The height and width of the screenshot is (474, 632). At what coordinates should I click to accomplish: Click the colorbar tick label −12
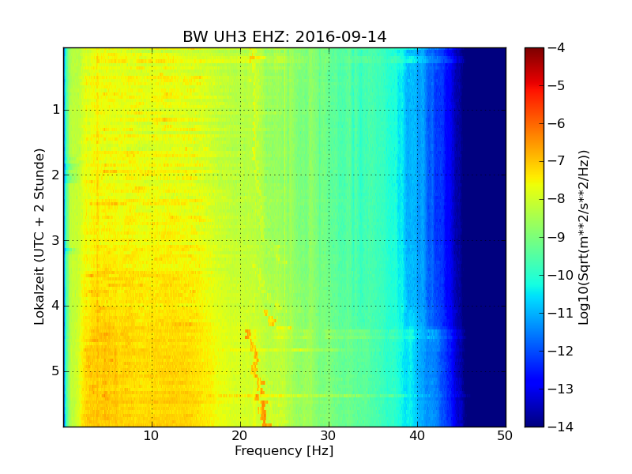tap(561, 351)
